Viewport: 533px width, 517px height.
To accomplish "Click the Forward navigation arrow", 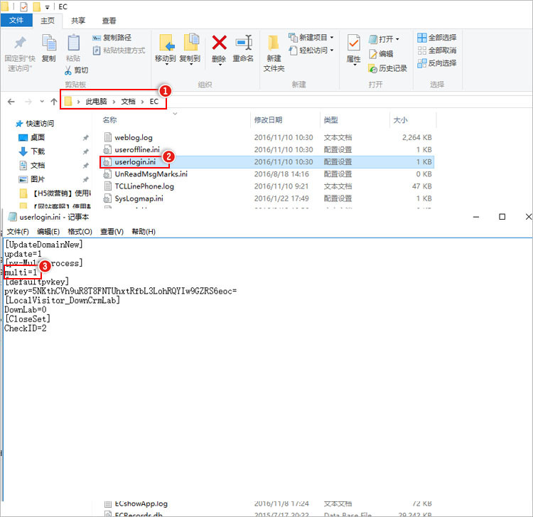I will [x=28, y=102].
